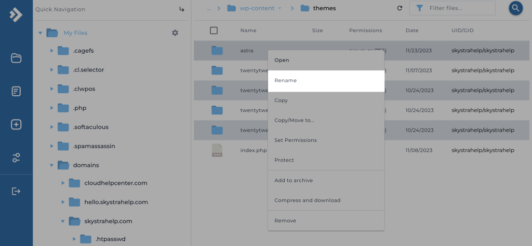
Task: Collapse Quick Navigation using the arrow icon
Action: pyautogui.click(x=182, y=9)
